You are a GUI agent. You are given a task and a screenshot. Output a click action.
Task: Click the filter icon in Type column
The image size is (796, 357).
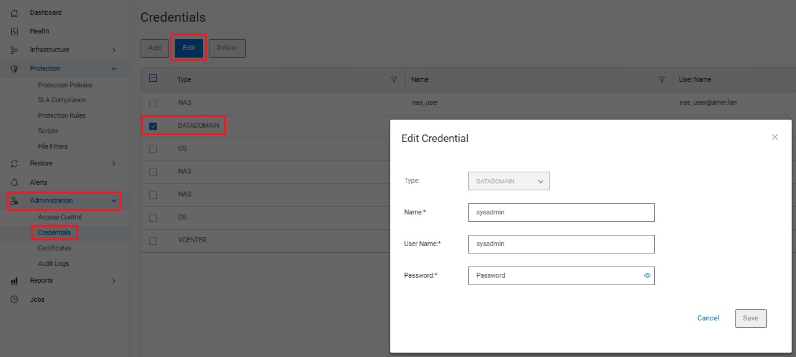(394, 79)
